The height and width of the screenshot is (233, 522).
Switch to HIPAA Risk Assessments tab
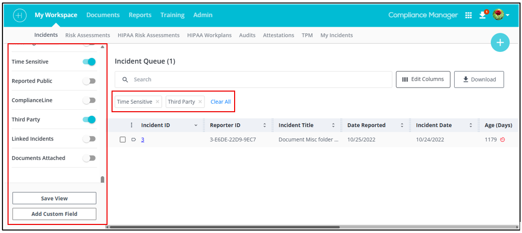149,35
